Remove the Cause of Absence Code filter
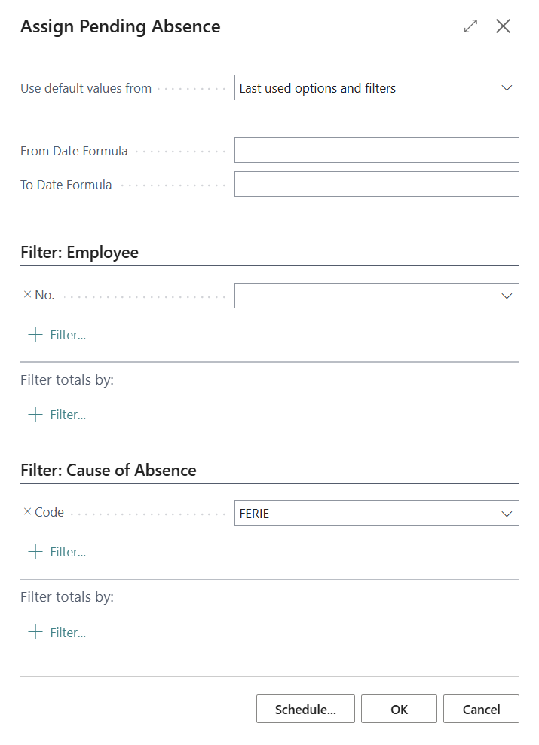The width and height of the screenshot is (539, 745). (x=28, y=512)
